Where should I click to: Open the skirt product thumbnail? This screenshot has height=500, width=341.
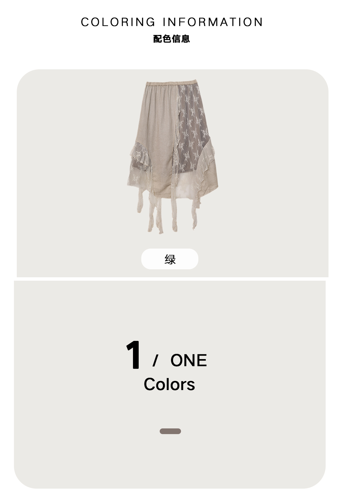pyautogui.click(x=172, y=157)
